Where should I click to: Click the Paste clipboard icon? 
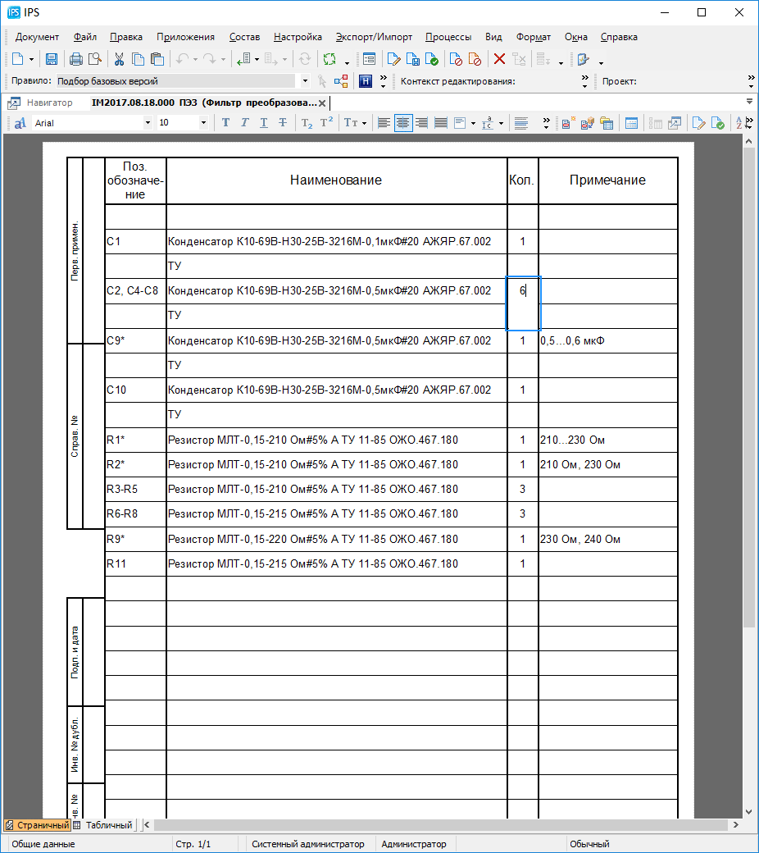[157, 59]
